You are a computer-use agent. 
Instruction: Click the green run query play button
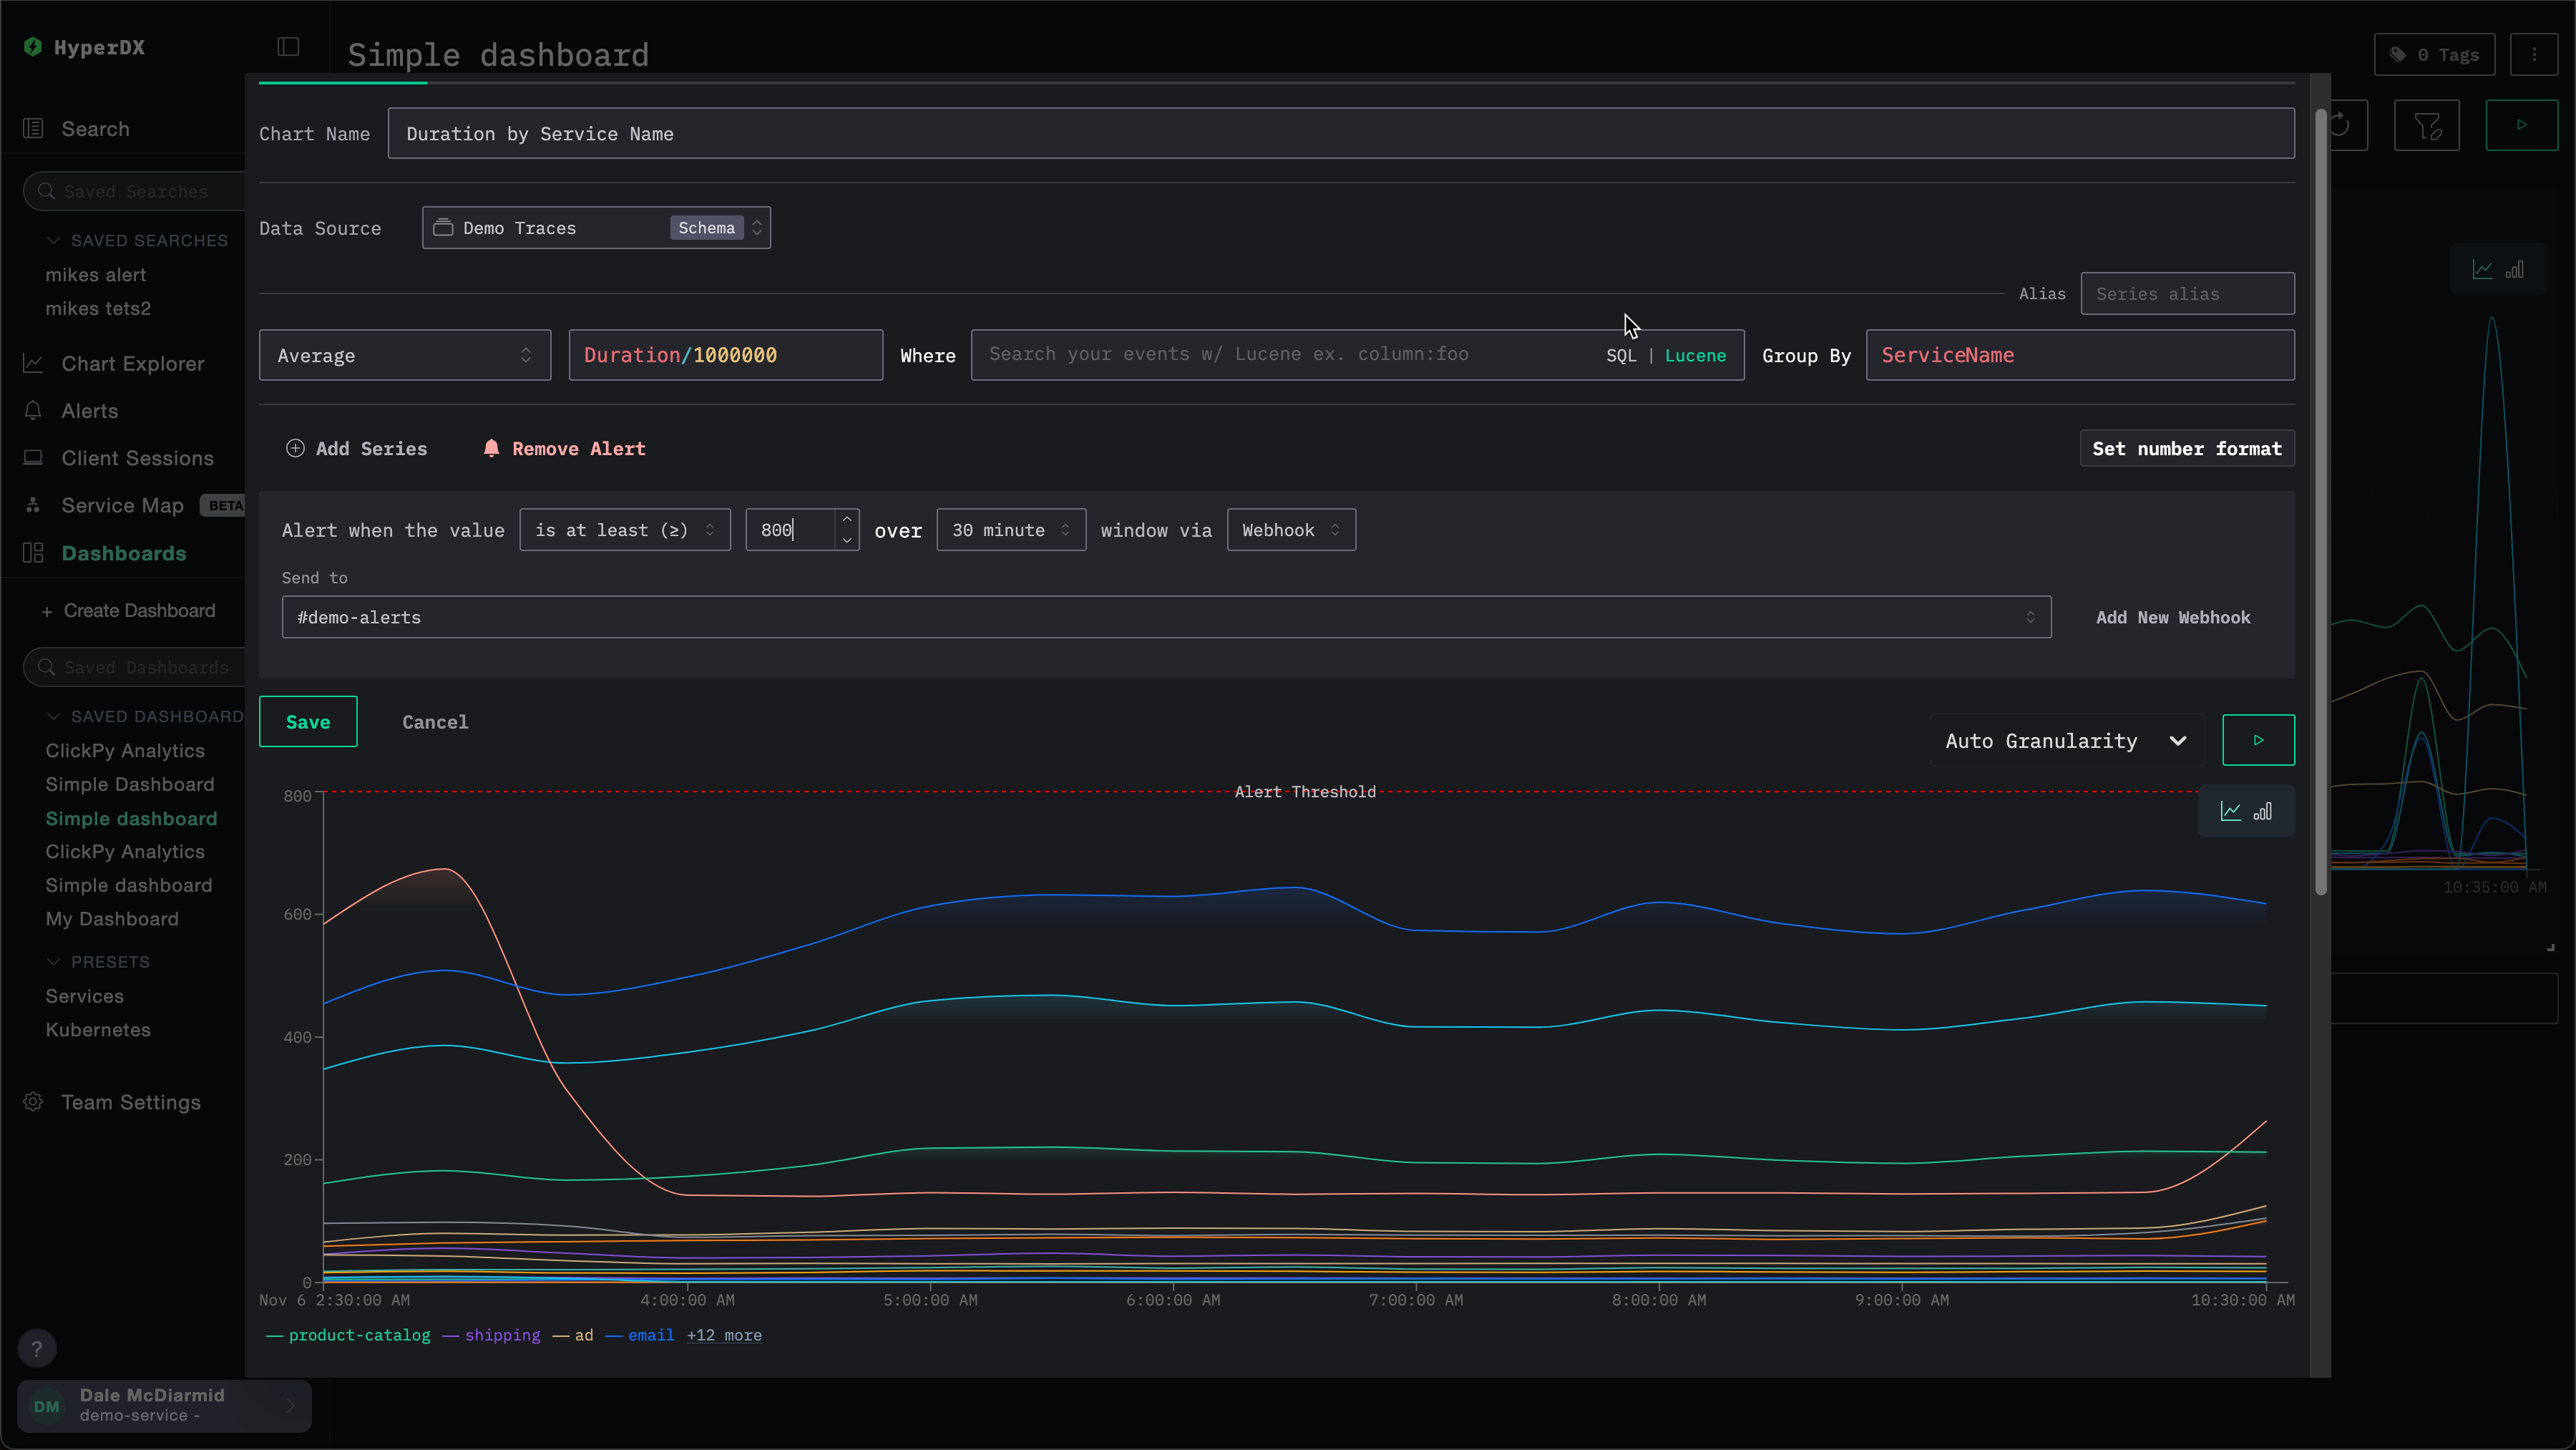[2258, 740]
